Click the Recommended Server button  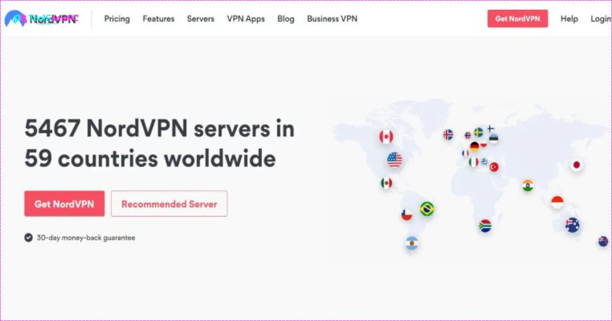tap(169, 204)
